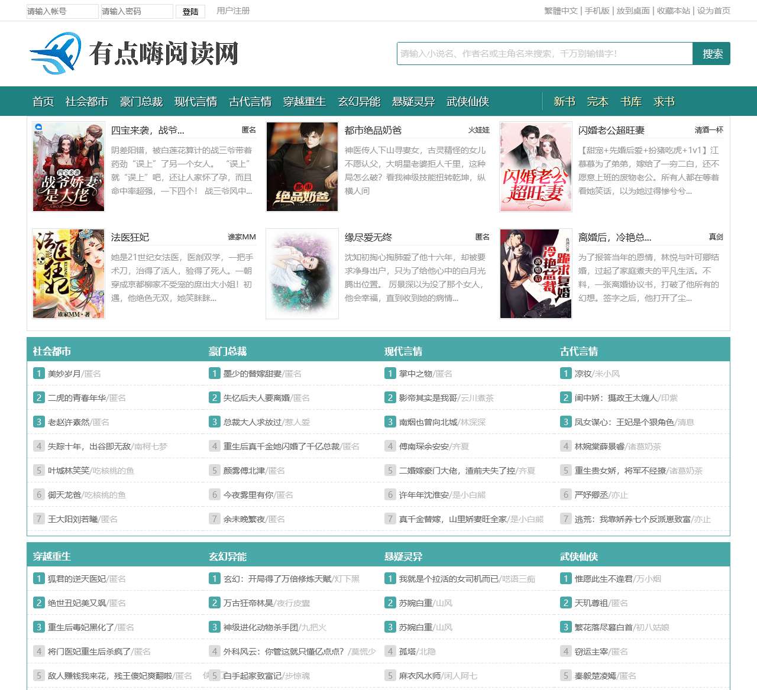This screenshot has width=757, height=690.
Task: Open the title link 法医狂妃
Action: pos(130,237)
